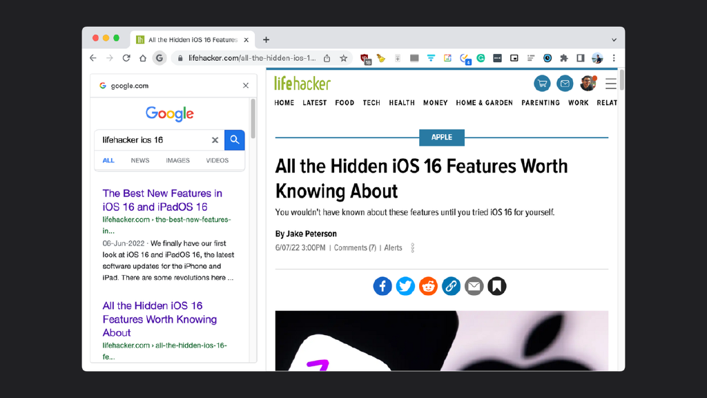Open the WORK nav section

click(579, 103)
